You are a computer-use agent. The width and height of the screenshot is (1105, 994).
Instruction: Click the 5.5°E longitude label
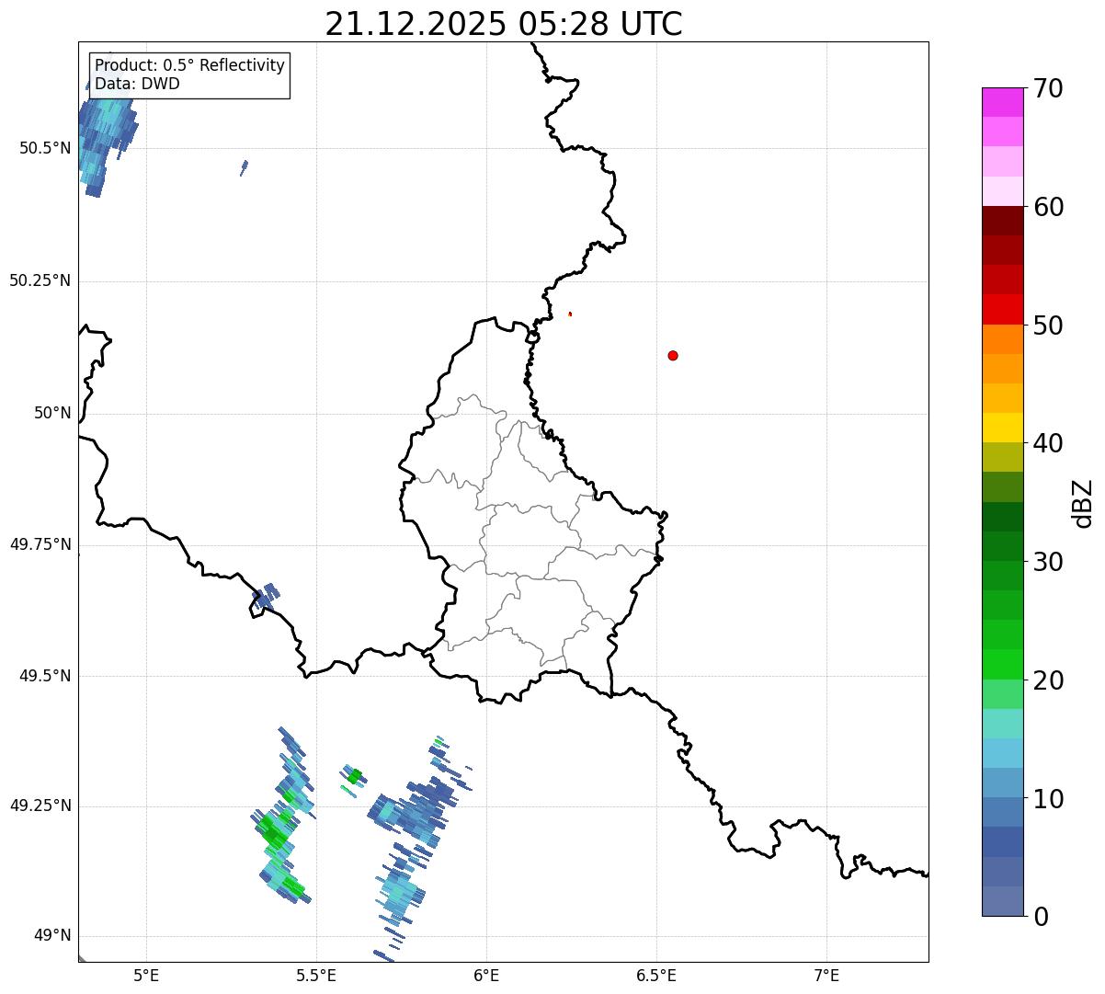[316, 976]
